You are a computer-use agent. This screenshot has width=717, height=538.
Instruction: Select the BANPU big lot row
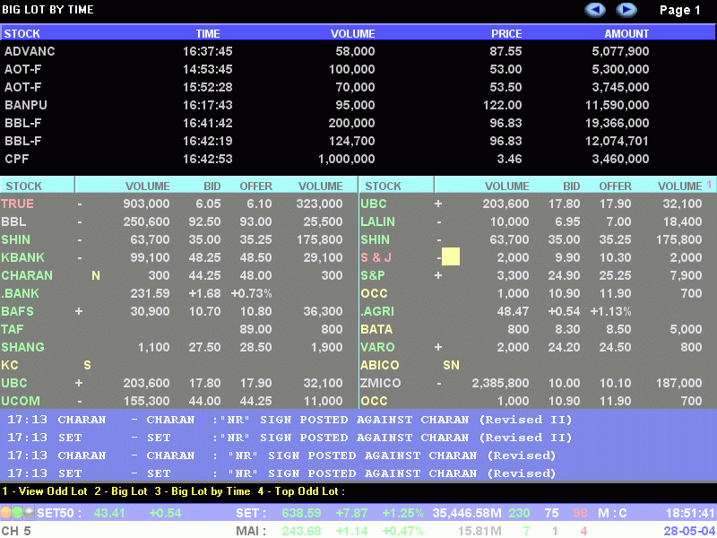click(x=358, y=105)
